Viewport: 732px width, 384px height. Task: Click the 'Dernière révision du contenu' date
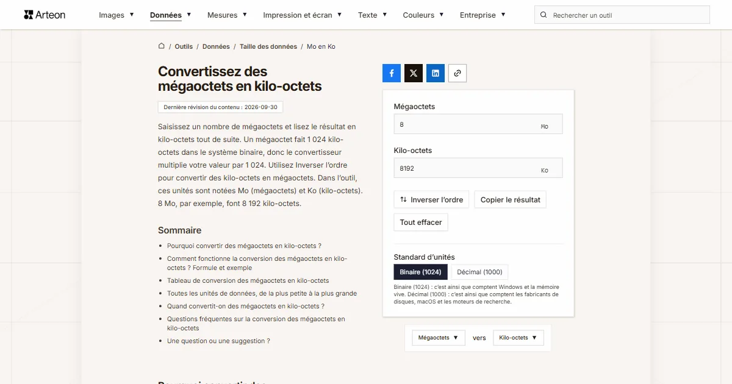click(x=220, y=107)
